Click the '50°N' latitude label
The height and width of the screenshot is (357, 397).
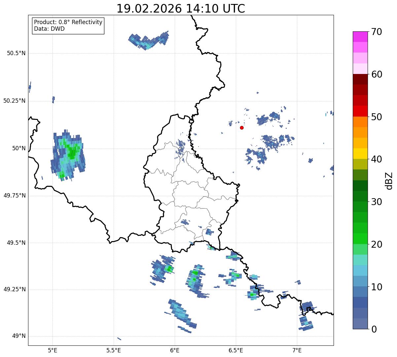point(19,148)
